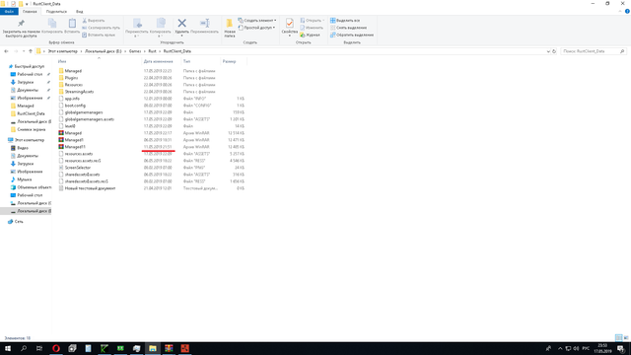631x355 pixels.
Task: Click Обратить выделение (Invert selection)
Action: point(352,35)
